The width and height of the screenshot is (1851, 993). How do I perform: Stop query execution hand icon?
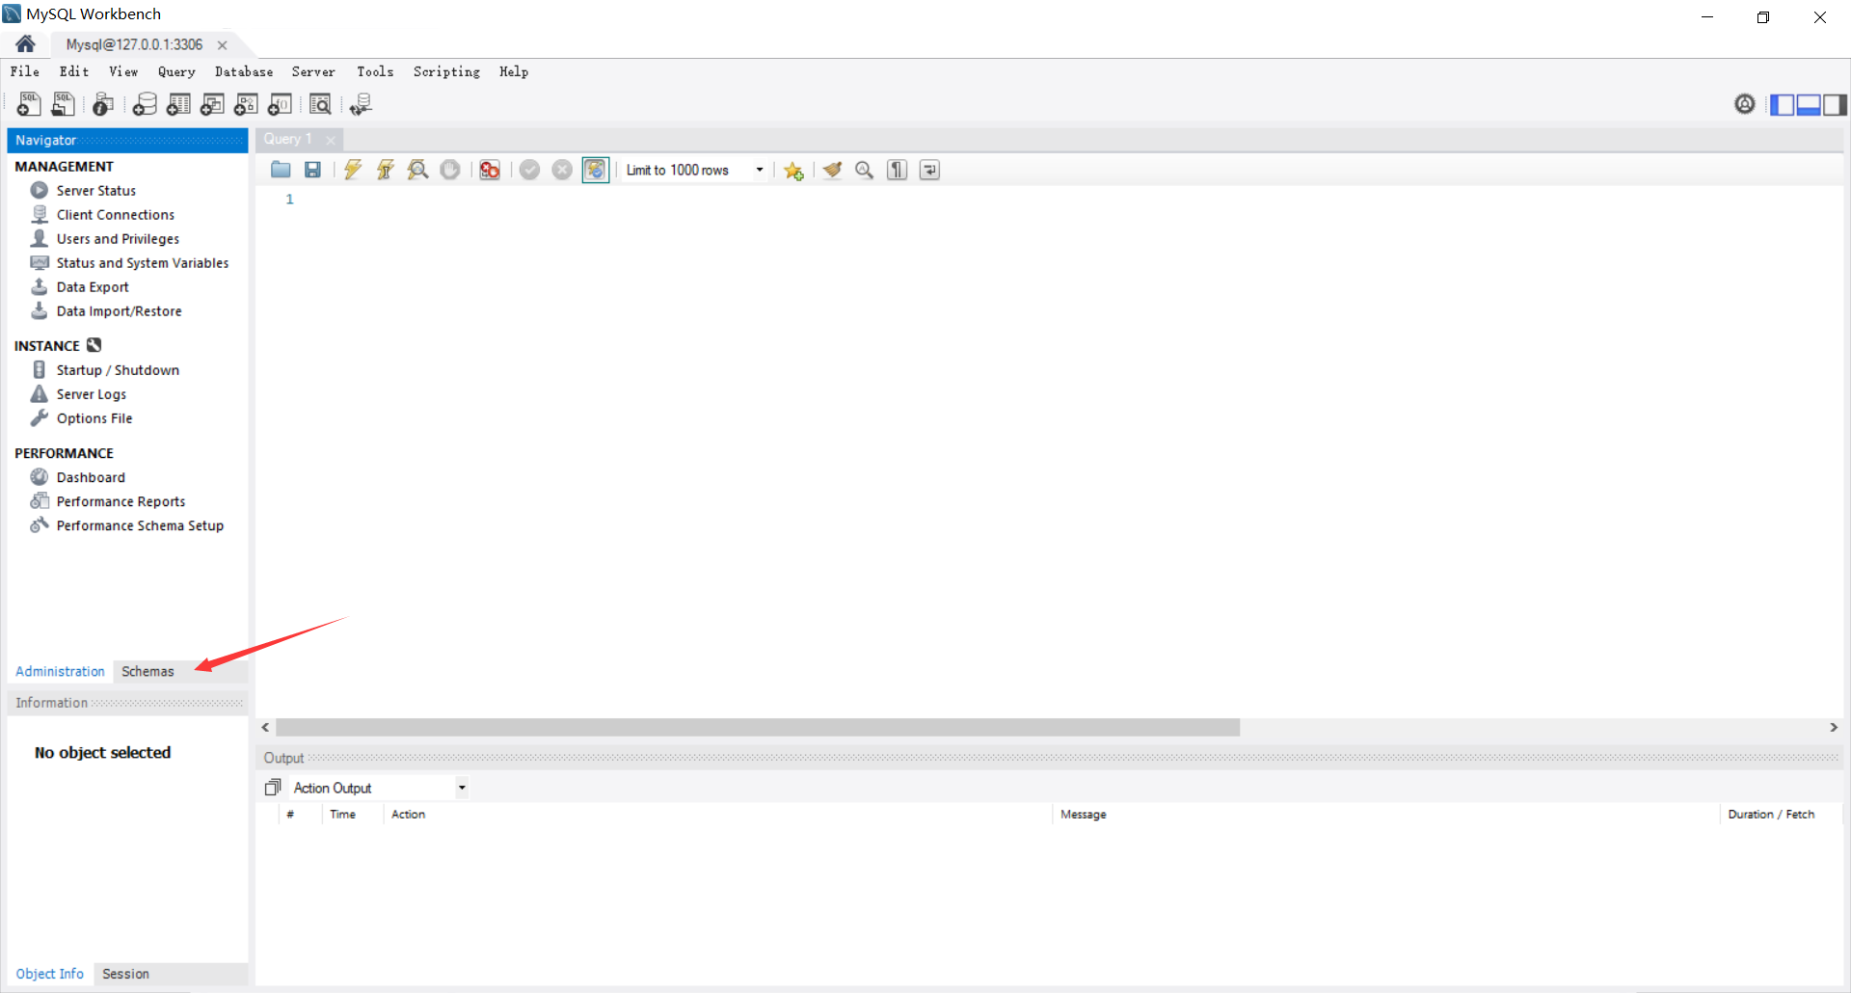[x=450, y=170]
